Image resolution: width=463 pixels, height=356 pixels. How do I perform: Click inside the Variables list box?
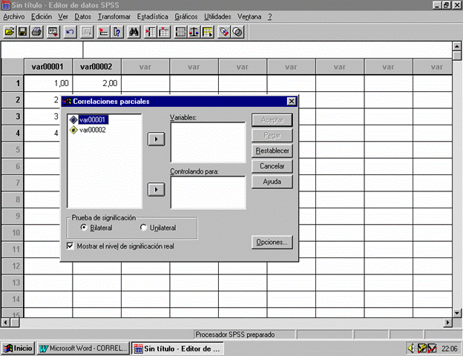pos(208,142)
